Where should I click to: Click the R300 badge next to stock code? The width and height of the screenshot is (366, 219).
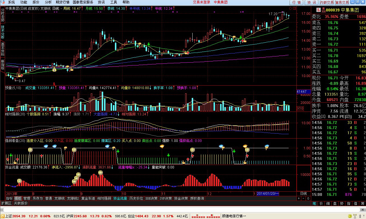(x=323, y=10)
